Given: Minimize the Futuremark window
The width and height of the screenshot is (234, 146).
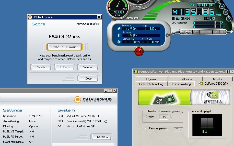Looking at the screenshot, I should (106, 91).
